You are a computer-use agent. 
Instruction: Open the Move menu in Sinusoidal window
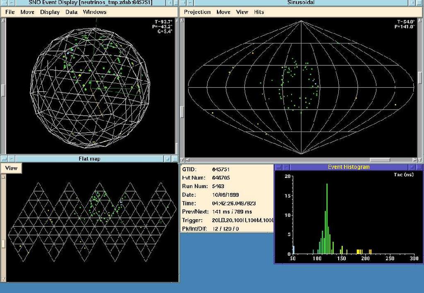[223, 12]
